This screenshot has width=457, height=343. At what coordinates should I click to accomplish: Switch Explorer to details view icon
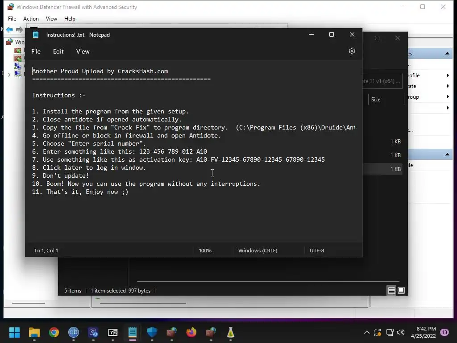[391, 290]
